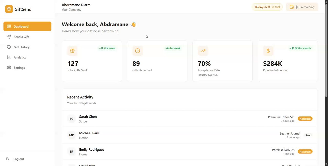
Task: Click the Settings gear icon
Action: point(9,68)
